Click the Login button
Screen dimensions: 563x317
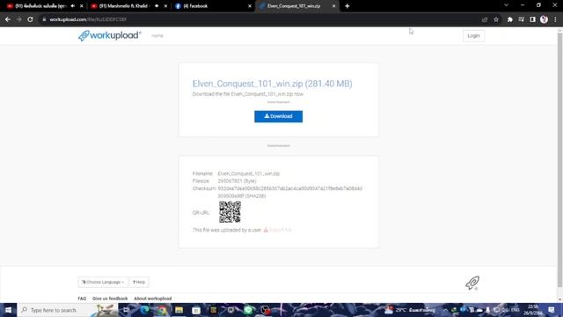[x=473, y=35]
